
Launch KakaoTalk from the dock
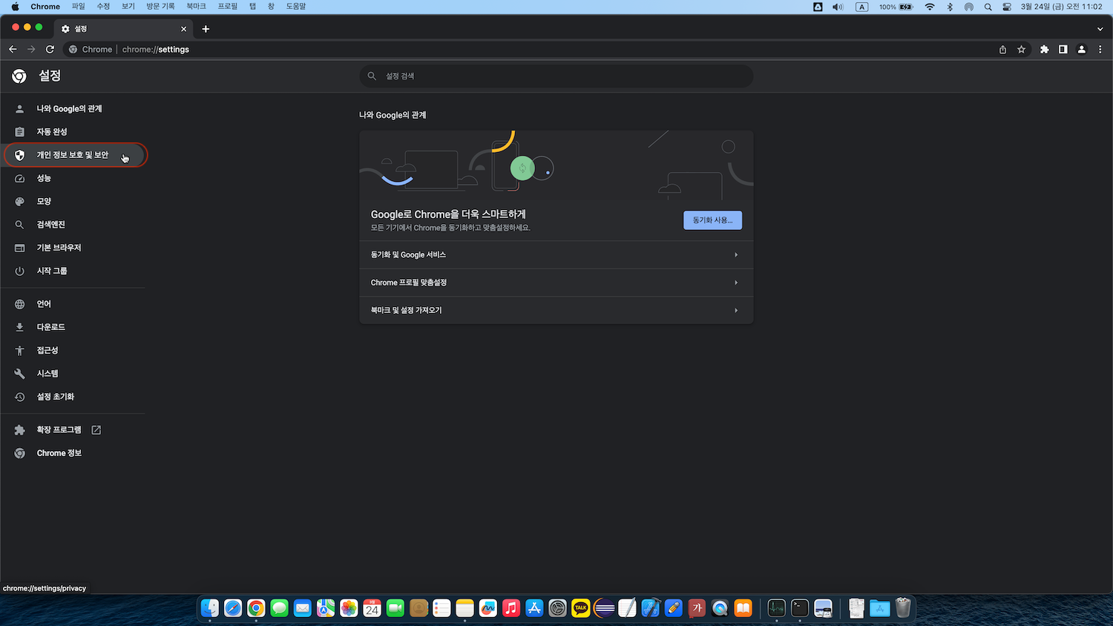[581, 608]
